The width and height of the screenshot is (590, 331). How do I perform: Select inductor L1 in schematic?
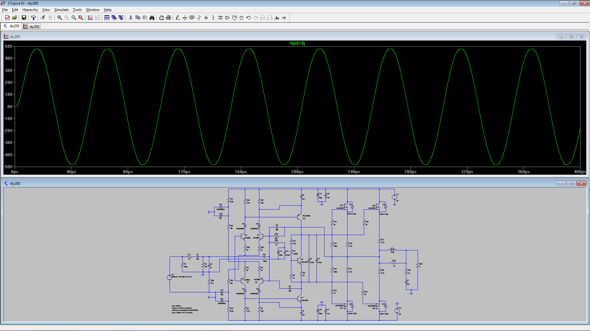(x=393, y=250)
